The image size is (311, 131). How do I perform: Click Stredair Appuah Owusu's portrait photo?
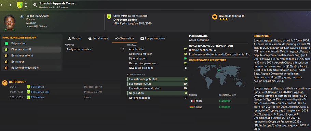coord(9,22)
